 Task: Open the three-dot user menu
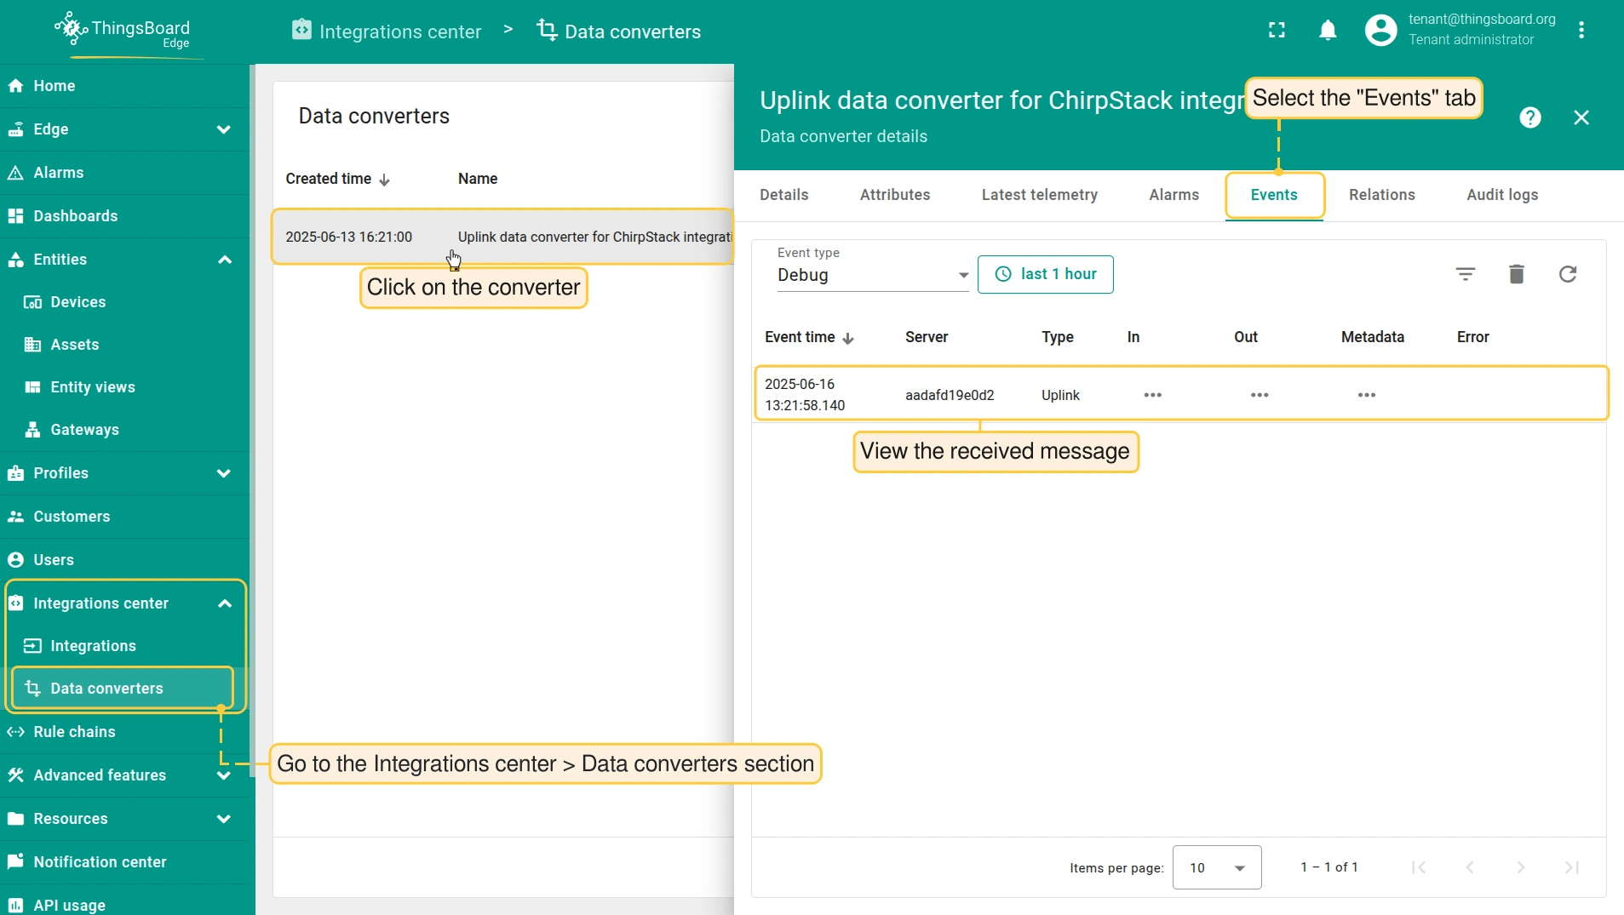click(1581, 31)
